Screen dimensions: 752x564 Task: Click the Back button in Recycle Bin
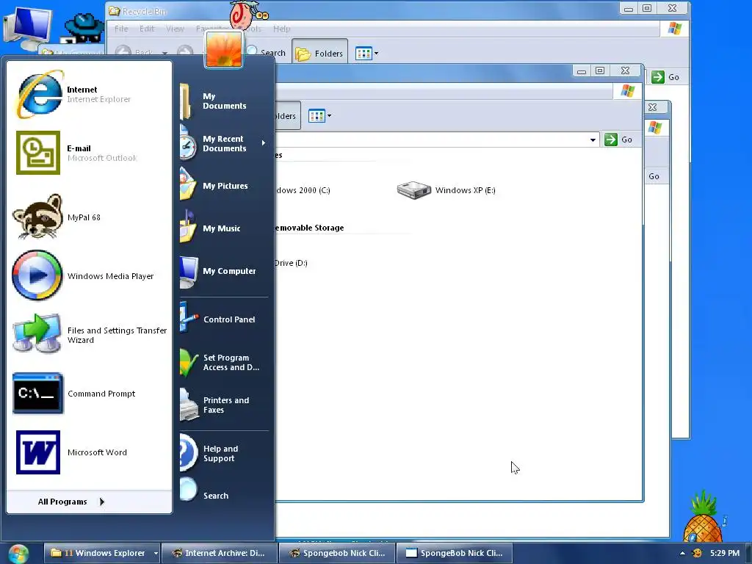pyautogui.click(x=134, y=53)
